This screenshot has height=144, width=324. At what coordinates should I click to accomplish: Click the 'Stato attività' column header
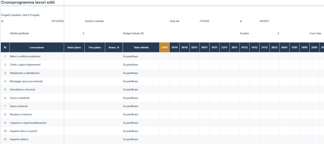pos(141,47)
